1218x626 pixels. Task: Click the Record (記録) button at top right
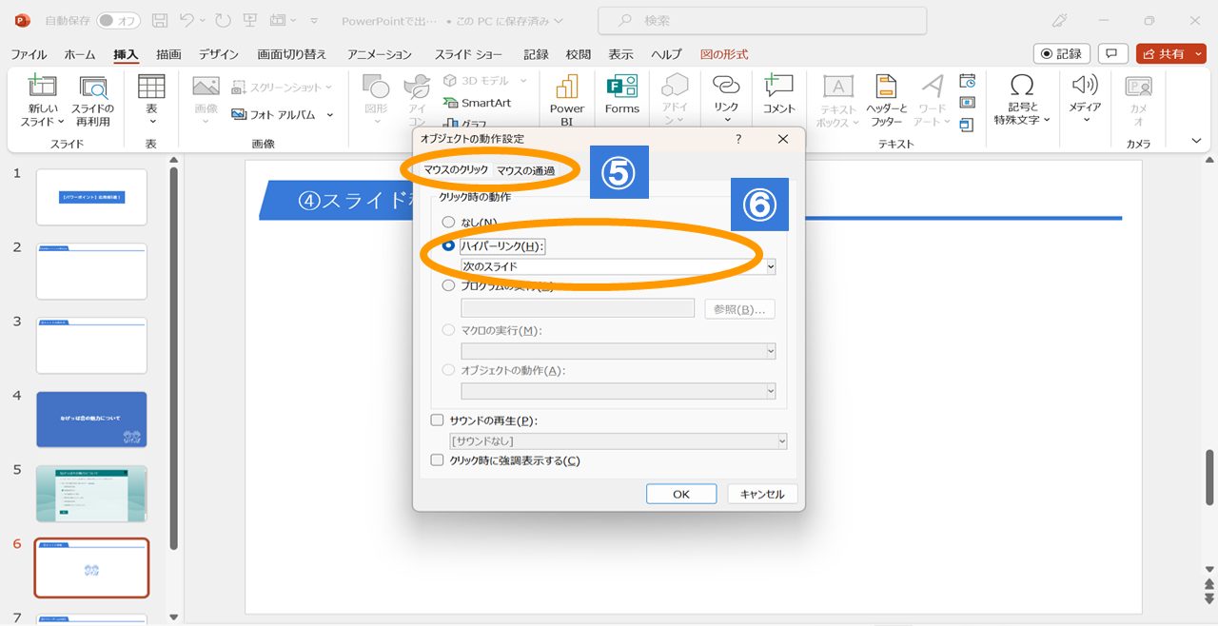pos(1062,54)
